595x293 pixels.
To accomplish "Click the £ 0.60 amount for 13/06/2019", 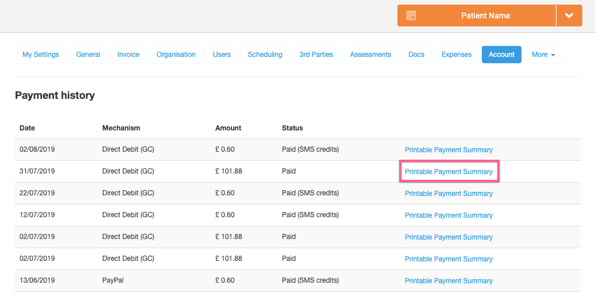I will pos(225,280).
